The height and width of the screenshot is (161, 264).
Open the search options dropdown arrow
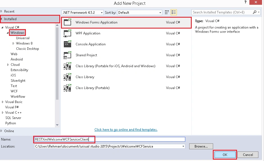(259, 12)
